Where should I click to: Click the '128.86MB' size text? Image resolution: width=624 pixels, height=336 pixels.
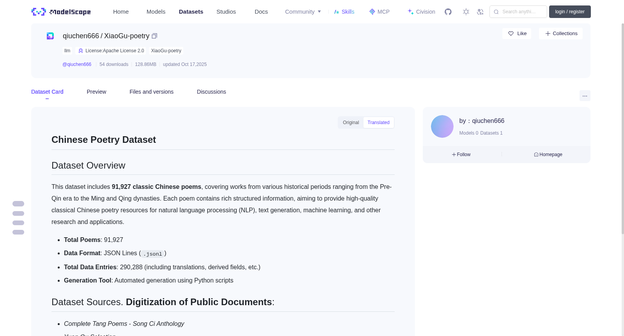(145, 64)
